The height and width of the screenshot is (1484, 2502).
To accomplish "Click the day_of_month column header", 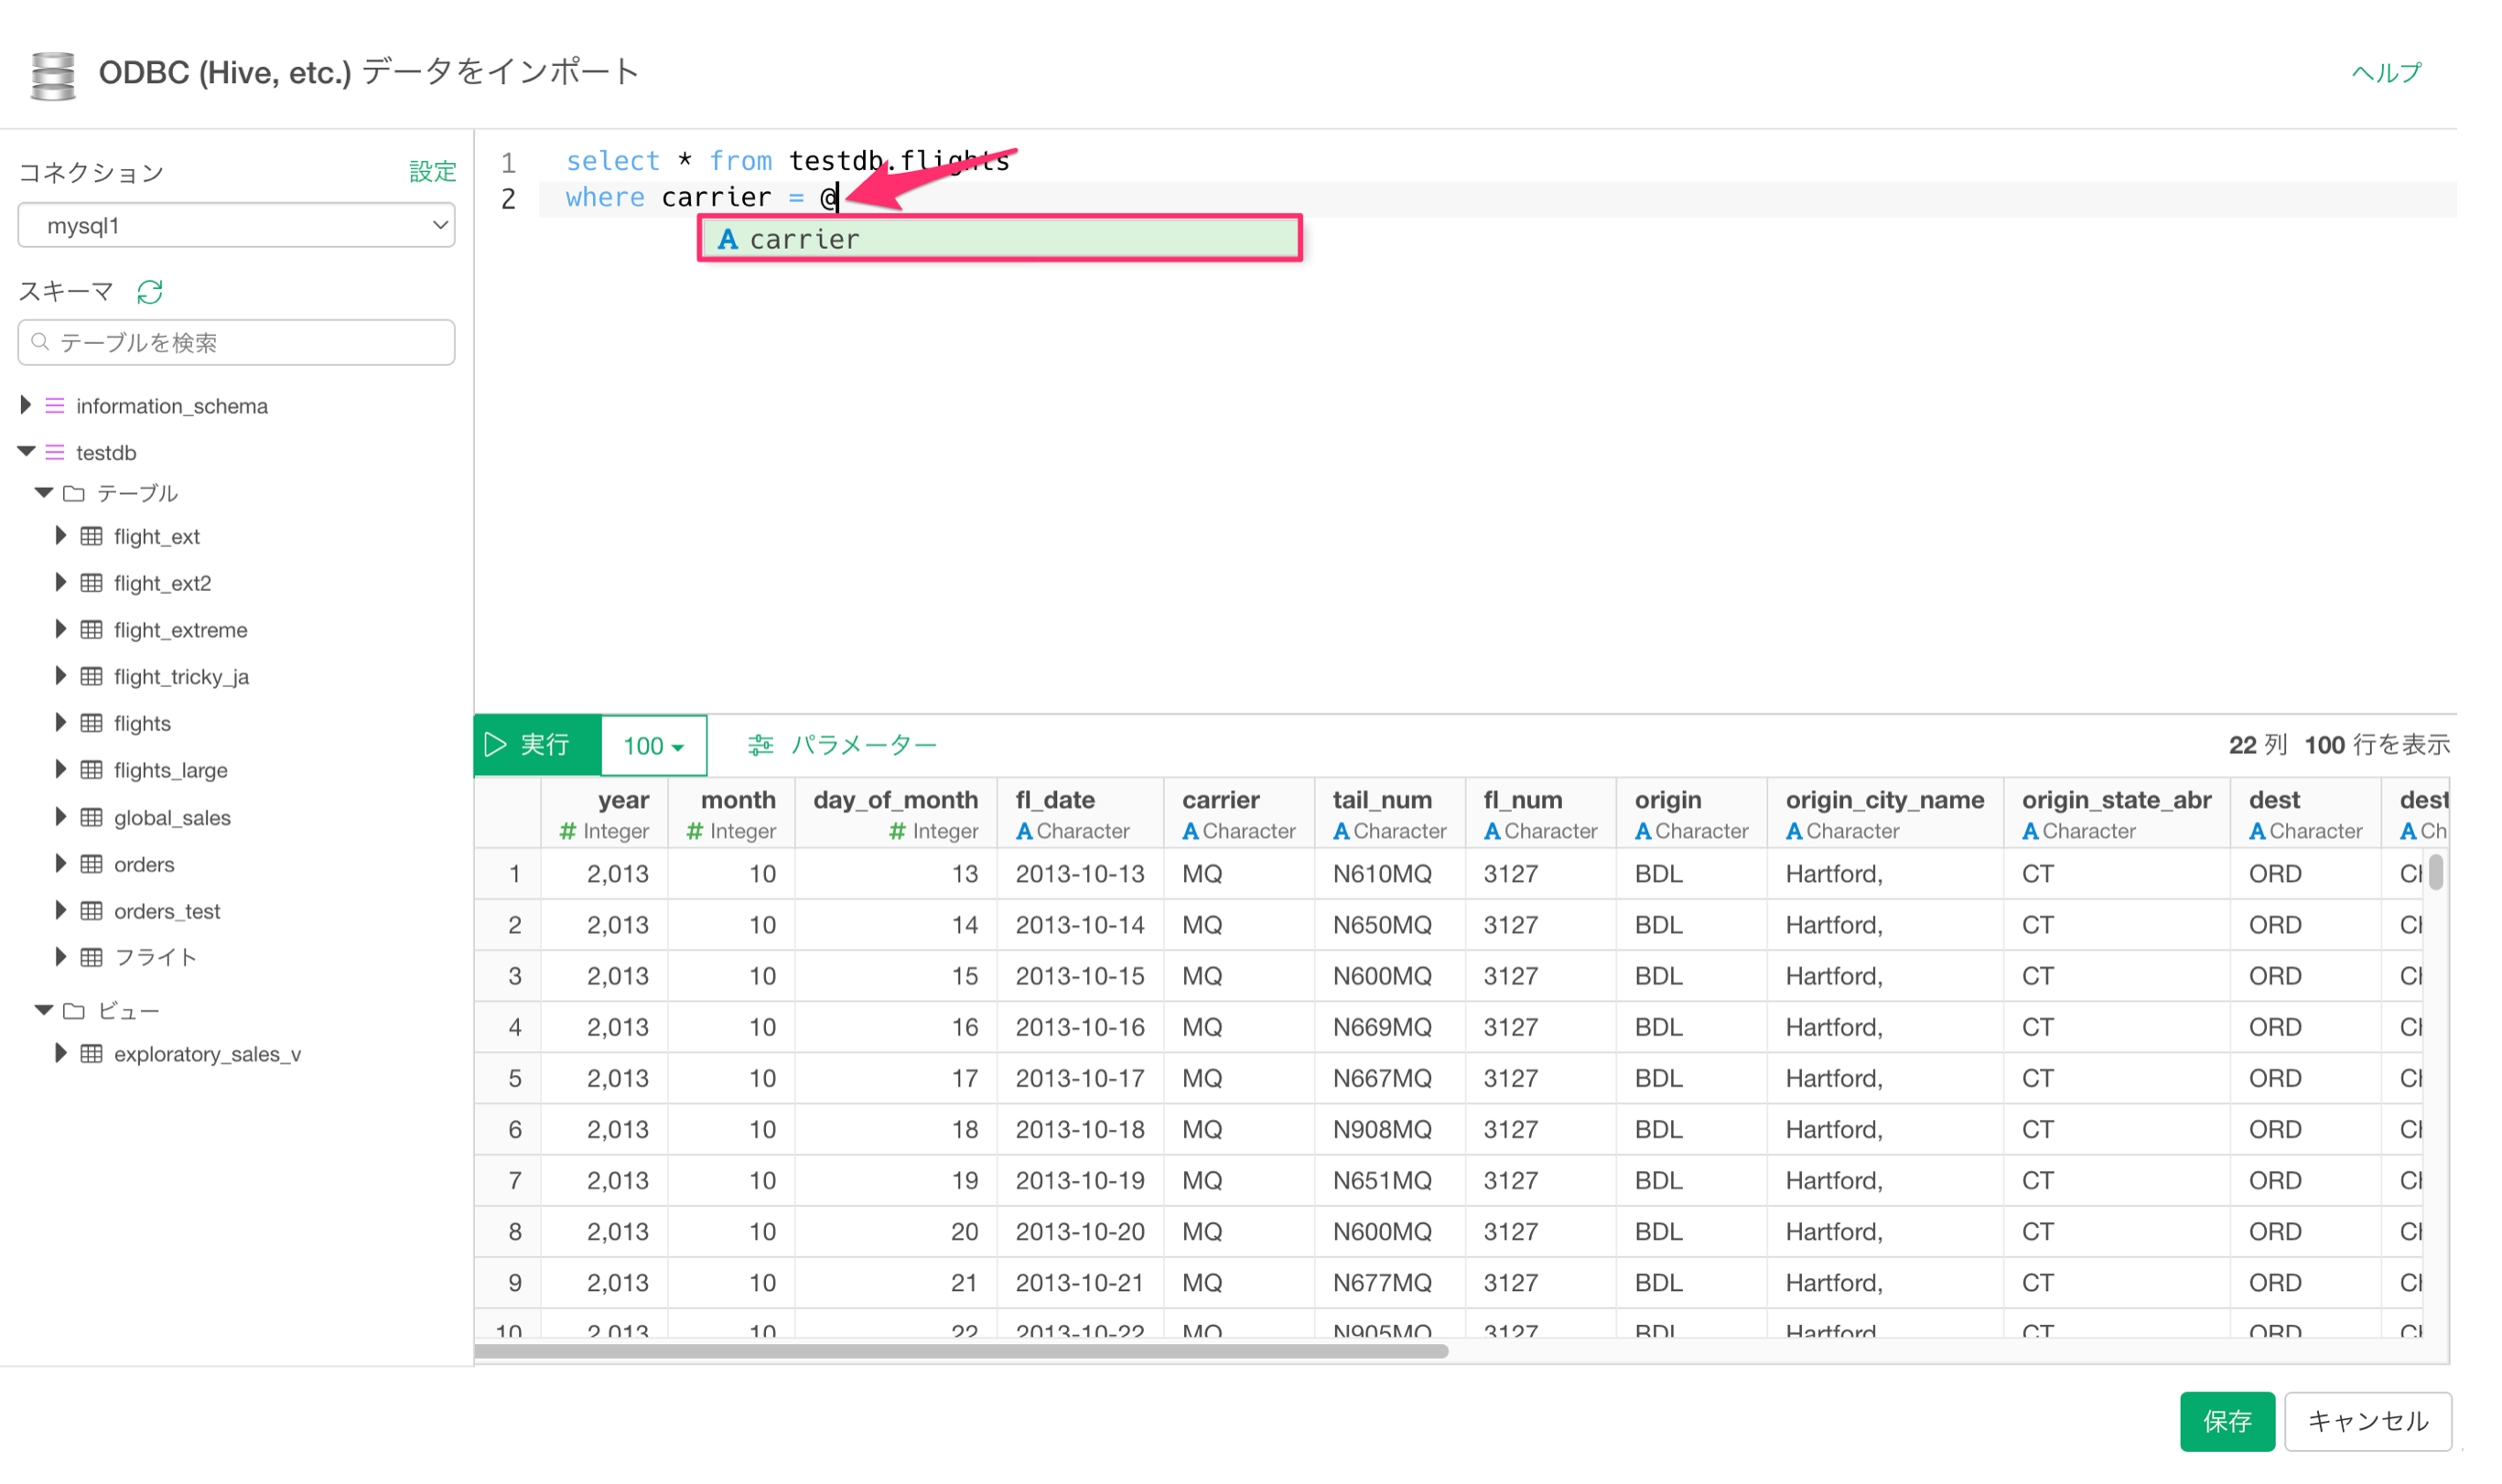I will tap(896, 814).
